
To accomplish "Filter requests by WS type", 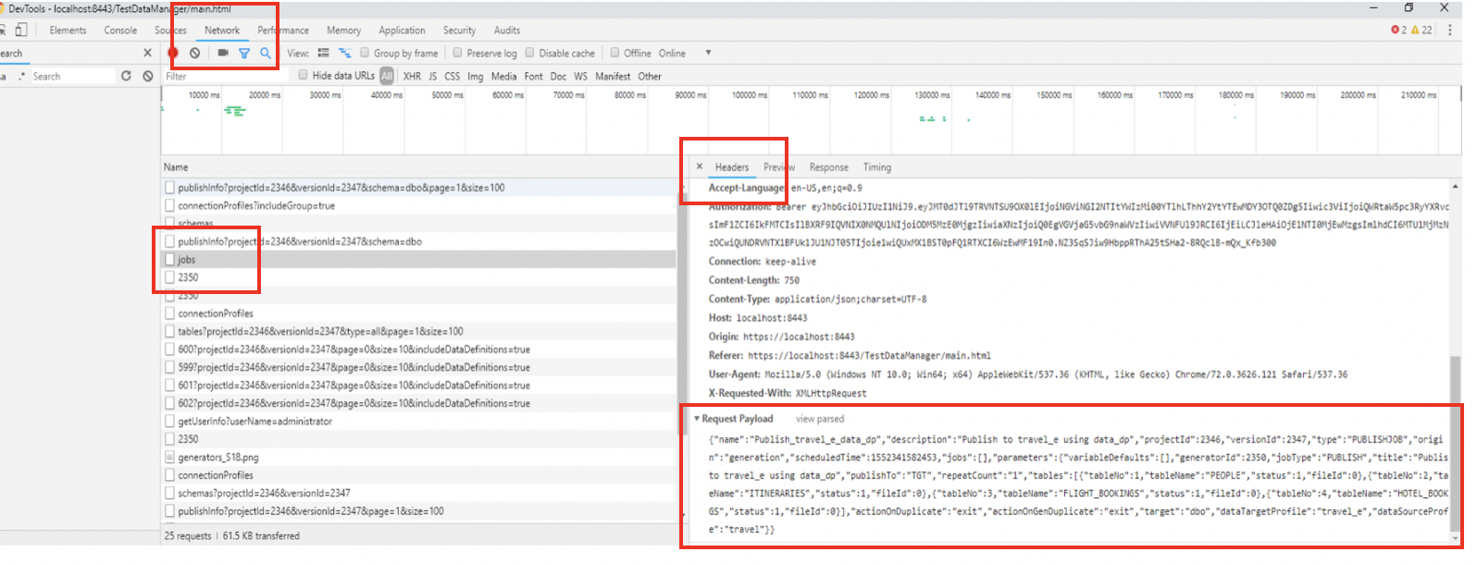I will pyautogui.click(x=581, y=76).
